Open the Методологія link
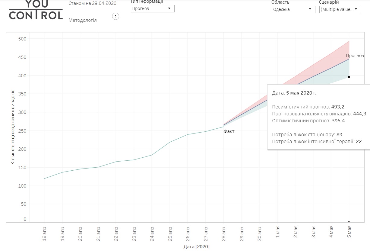Screen dimensions: 370x251 [x=83, y=20]
